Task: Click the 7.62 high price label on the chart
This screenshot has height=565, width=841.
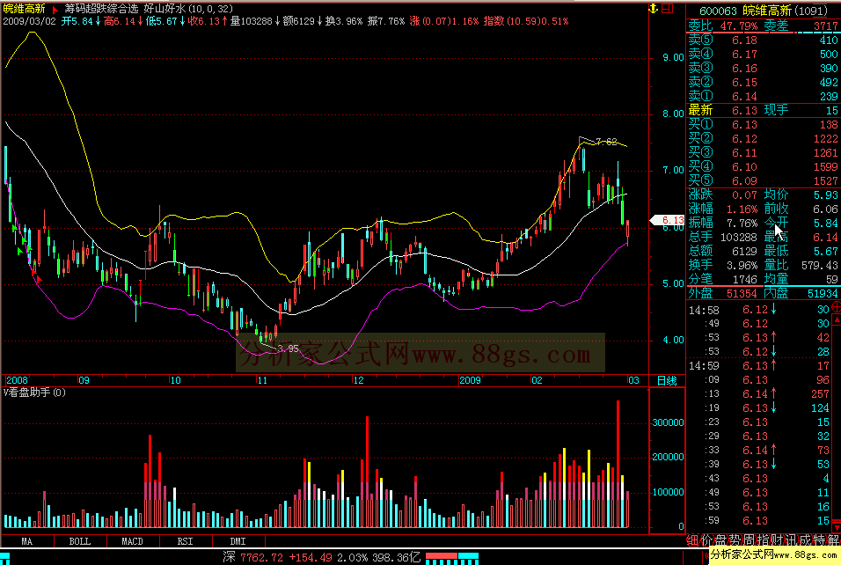Action: click(606, 142)
